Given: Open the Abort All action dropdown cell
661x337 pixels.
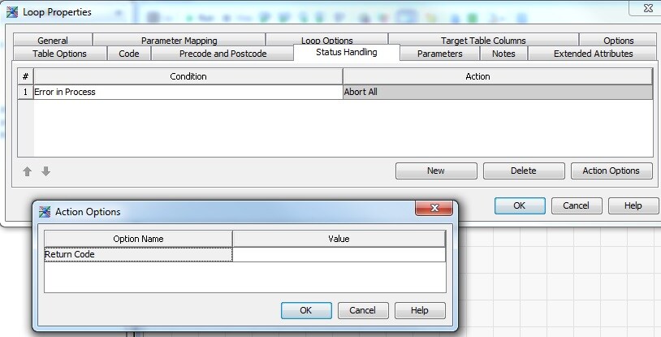Looking at the screenshot, I should click(497, 92).
